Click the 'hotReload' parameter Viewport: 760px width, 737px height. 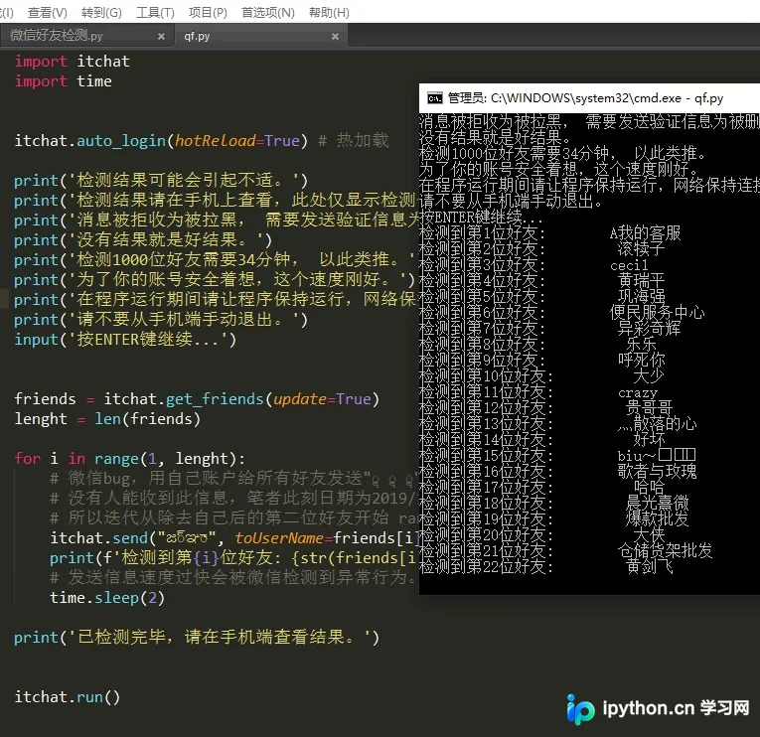[216, 140]
